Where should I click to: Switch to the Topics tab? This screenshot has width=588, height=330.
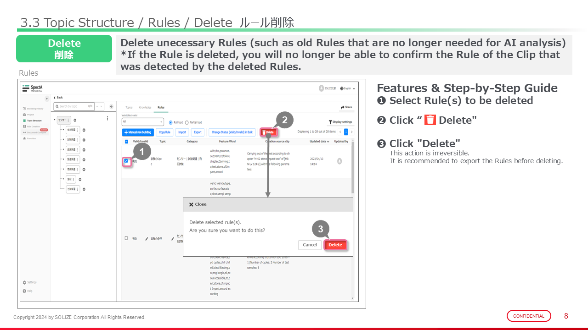click(x=129, y=107)
